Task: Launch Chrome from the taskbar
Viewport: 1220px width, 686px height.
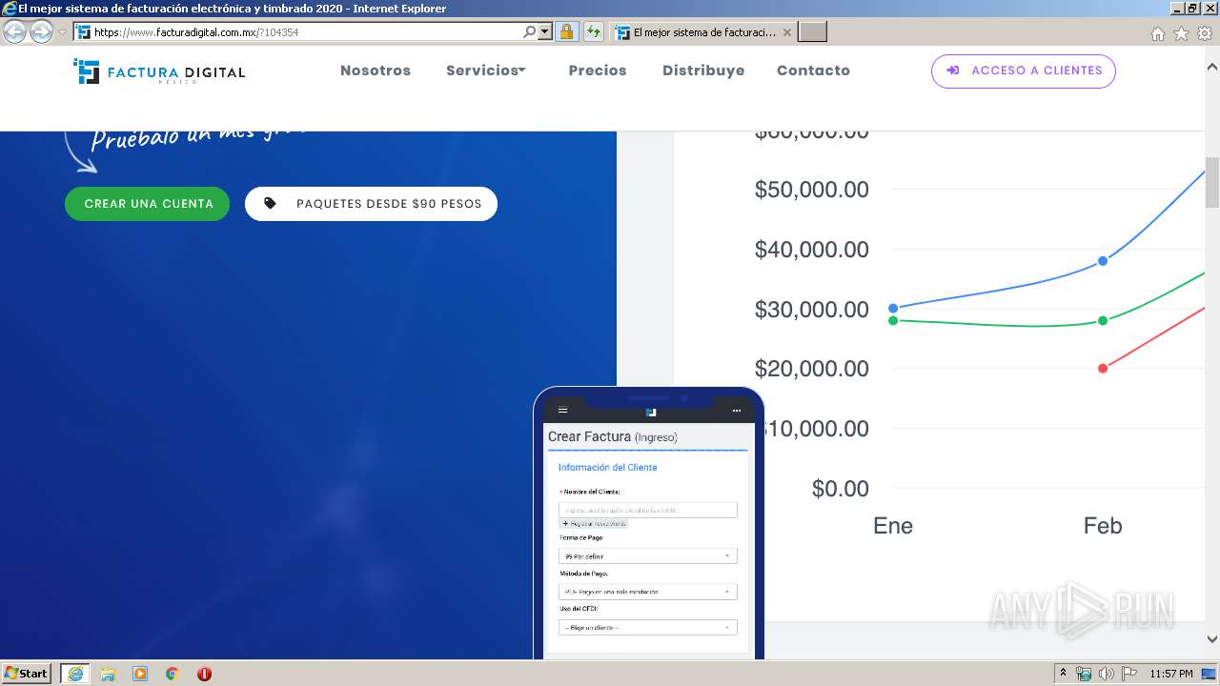Action: pos(173,674)
